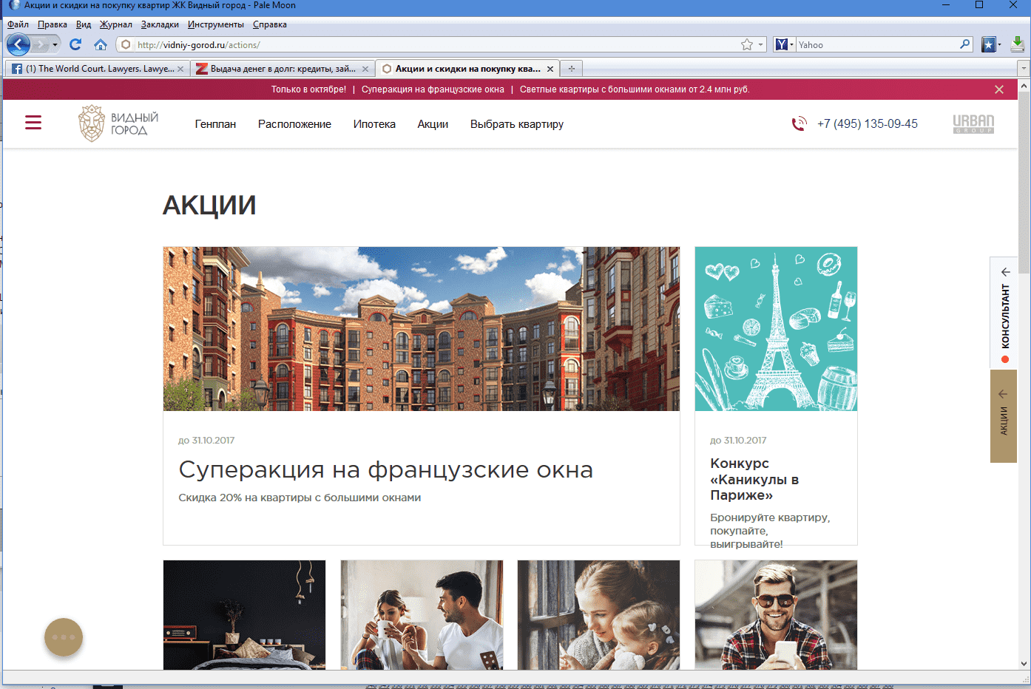Click text Бронируйте квартиру, покупайте, выигрывайте!
The height and width of the screenshot is (689, 1031).
click(770, 531)
